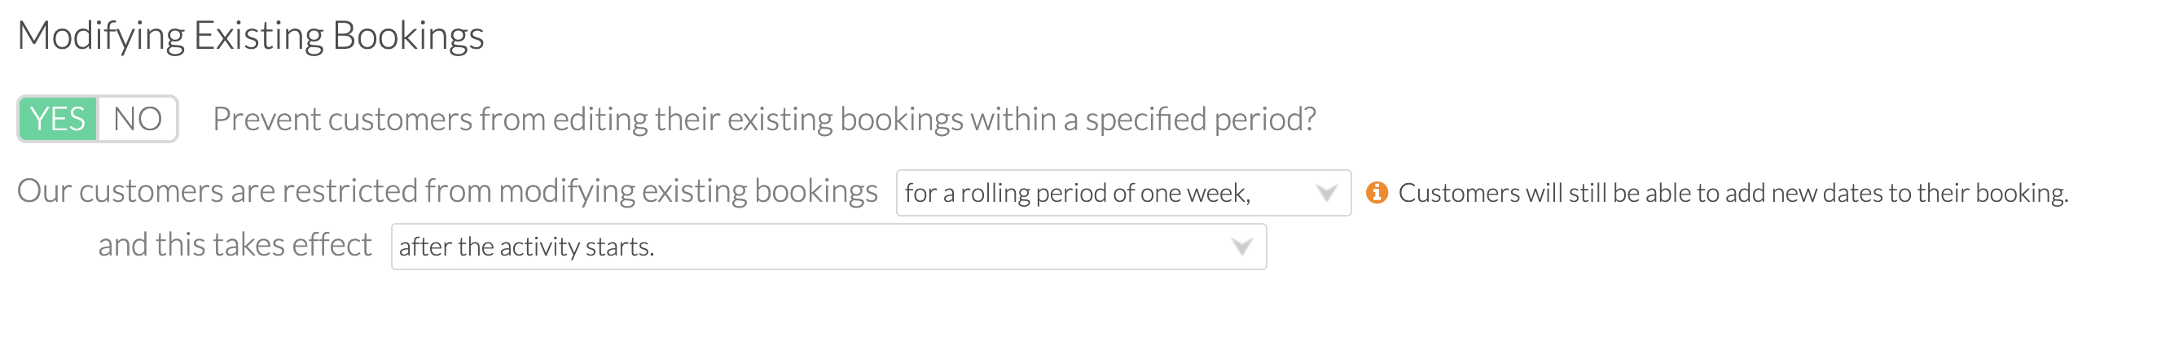Viewport: 2170px width, 363px height.
Task: Click the 'and this takes effect' label
Action: (x=235, y=245)
